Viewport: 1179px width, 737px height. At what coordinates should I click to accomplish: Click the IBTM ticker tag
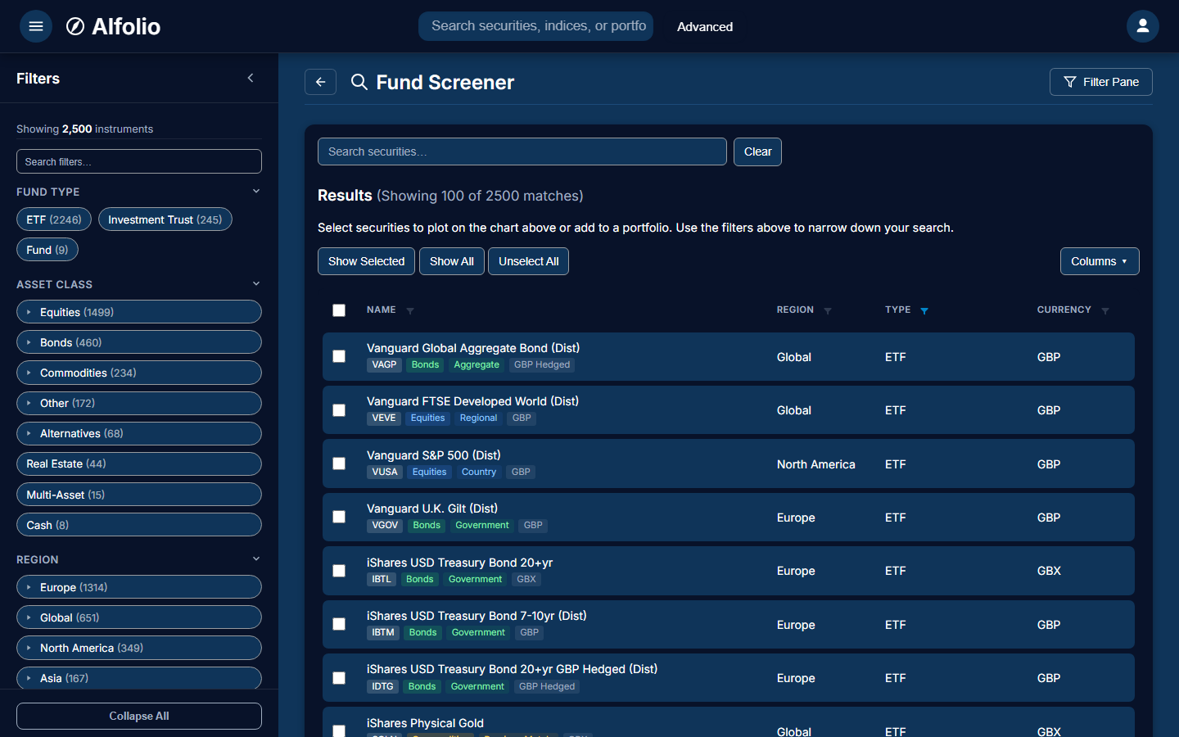coord(383,633)
